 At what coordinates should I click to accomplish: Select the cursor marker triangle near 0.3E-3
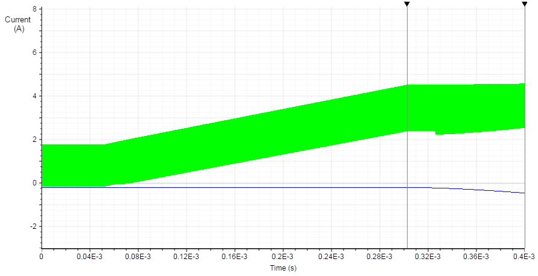point(407,4)
